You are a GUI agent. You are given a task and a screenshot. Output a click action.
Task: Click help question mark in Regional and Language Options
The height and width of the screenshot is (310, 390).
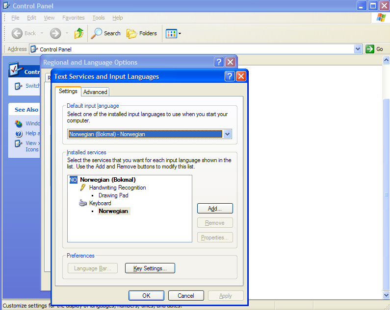pos(219,62)
